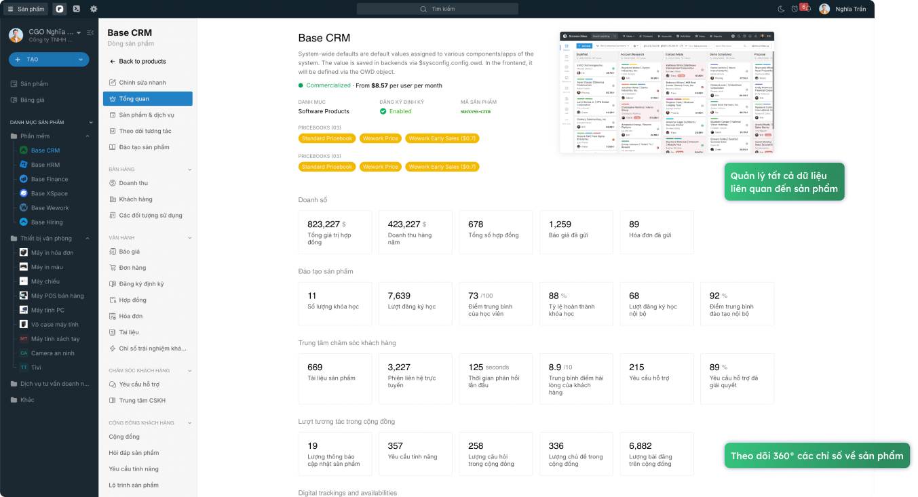
Task: Collapse Thiết bị văn phòng folder chevron
Action: pyautogui.click(x=88, y=239)
